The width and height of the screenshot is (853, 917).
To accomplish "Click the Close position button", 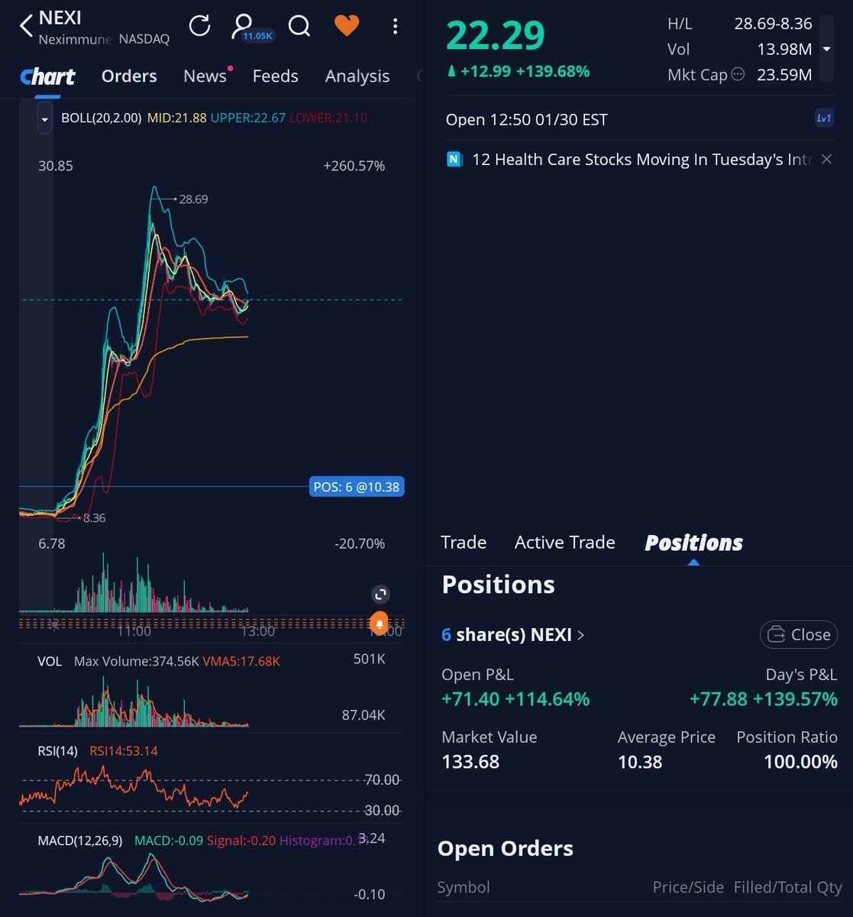I will pyautogui.click(x=799, y=635).
